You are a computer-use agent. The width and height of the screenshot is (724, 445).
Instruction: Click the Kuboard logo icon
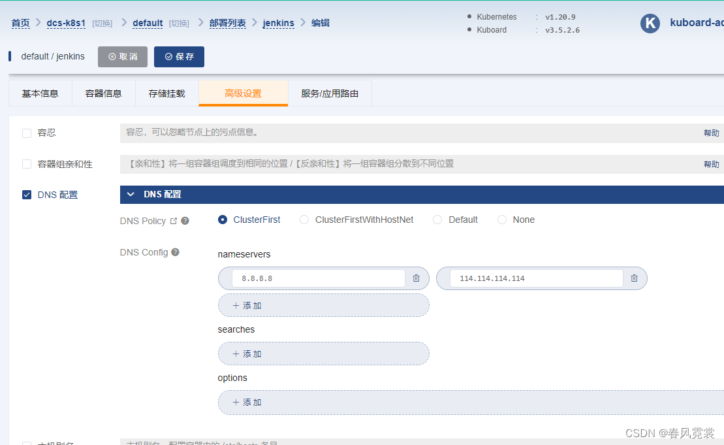tap(650, 23)
